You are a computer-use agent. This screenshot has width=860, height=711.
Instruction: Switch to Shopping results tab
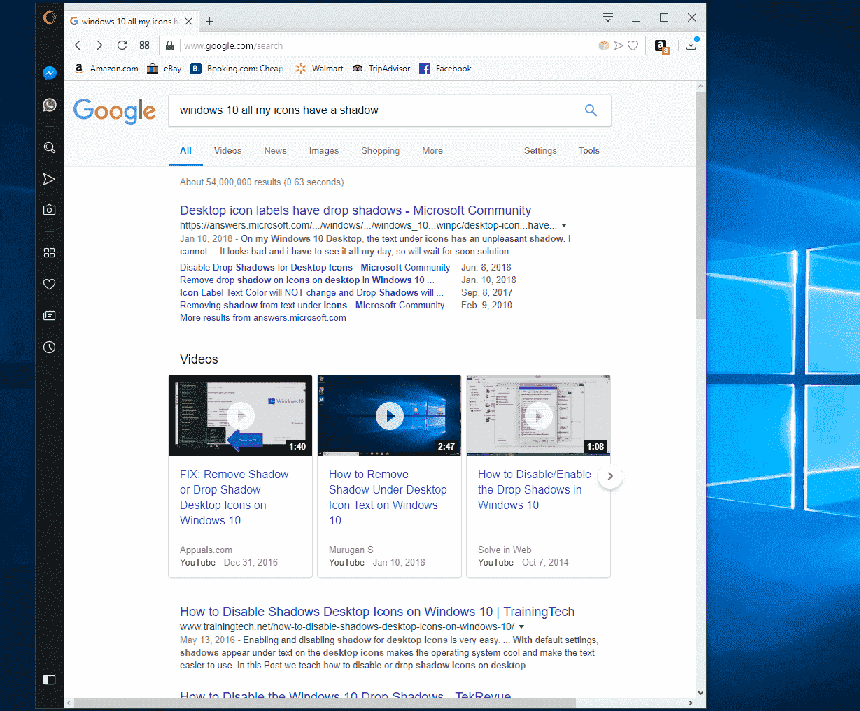coord(380,151)
